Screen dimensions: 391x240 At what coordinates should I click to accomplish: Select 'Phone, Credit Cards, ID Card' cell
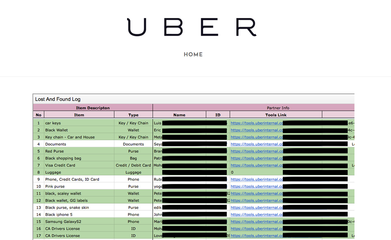[x=79, y=179]
